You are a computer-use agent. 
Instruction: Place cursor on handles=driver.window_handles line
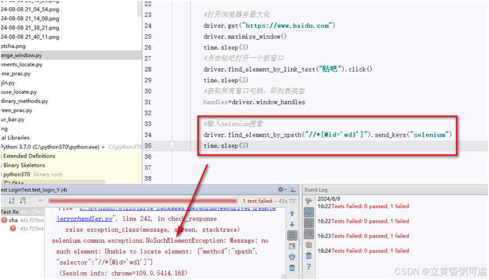(x=254, y=102)
